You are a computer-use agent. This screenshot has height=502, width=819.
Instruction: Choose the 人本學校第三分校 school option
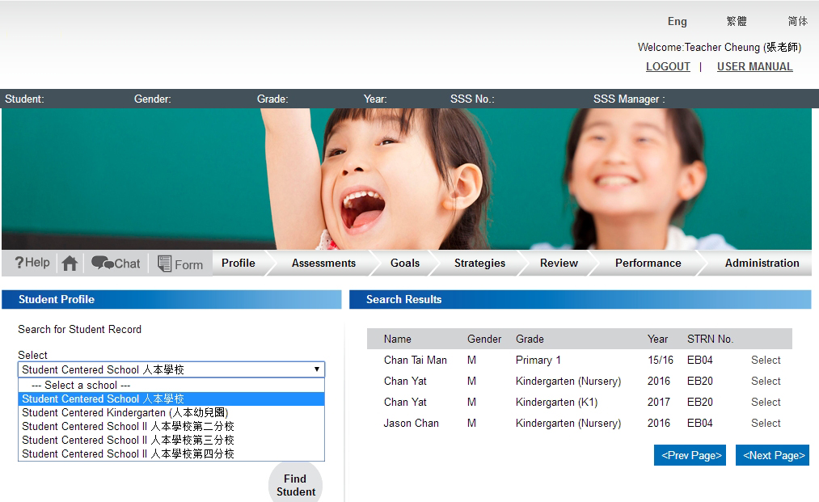point(171,440)
